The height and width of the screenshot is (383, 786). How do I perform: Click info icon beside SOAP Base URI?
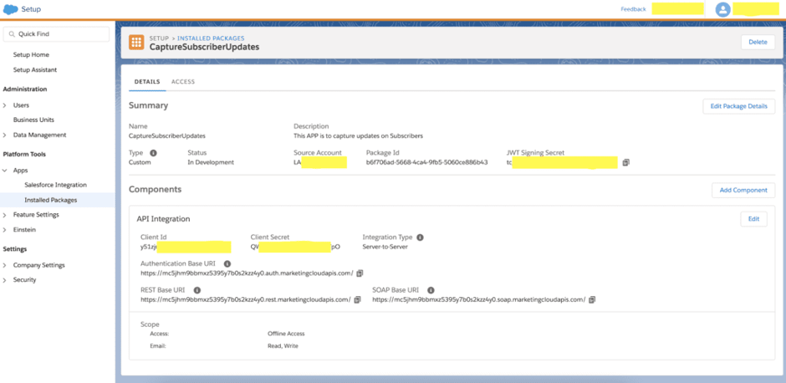[x=431, y=290]
